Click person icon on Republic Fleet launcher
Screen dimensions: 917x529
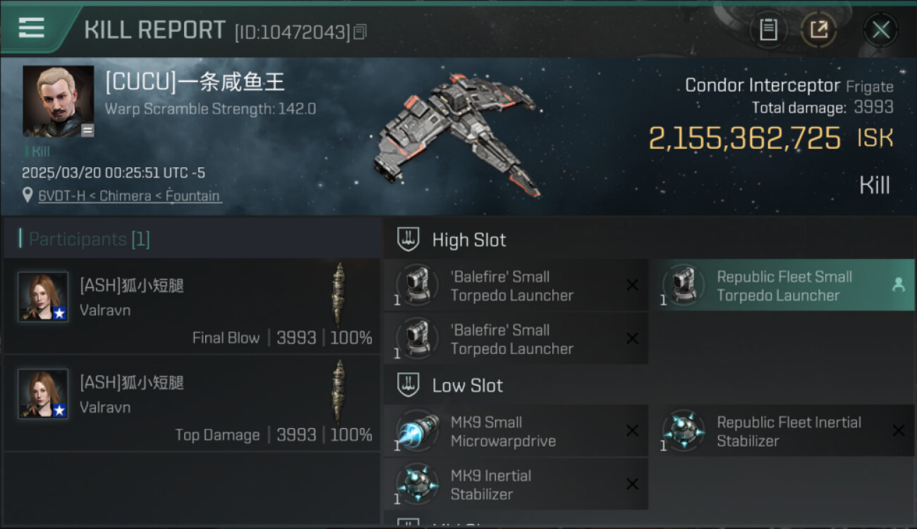[898, 285]
